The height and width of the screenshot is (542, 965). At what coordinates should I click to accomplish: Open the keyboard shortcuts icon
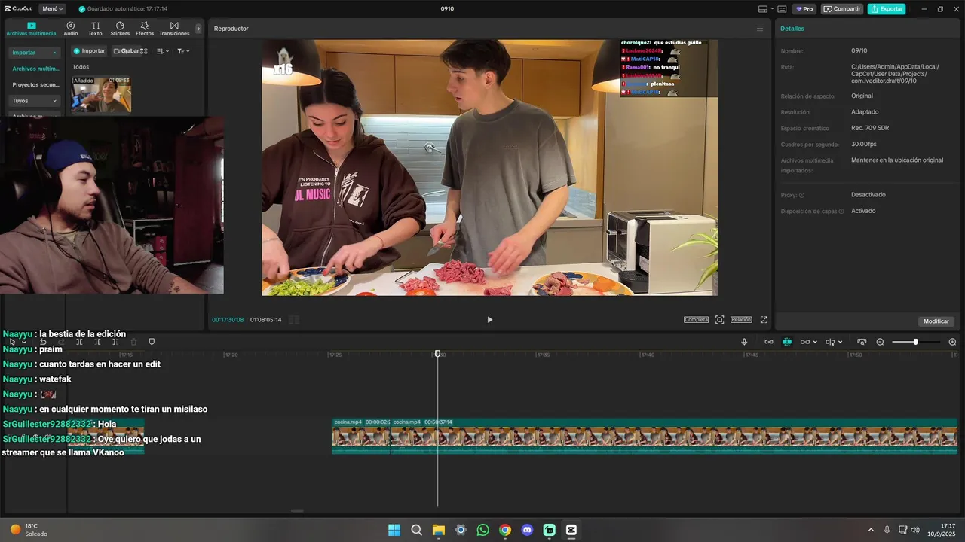click(x=782, y=9)
